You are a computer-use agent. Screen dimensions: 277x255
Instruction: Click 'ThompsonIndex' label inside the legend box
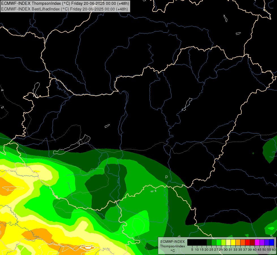point(173,246)
